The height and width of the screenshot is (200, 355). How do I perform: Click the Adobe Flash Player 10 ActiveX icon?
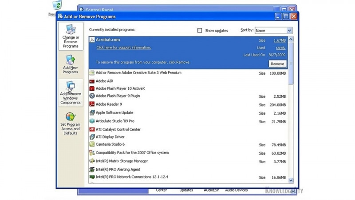(92, 88)
